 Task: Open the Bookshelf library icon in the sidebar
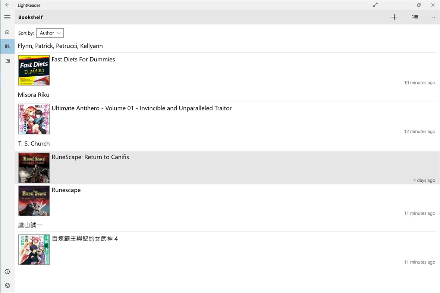[7, 46]
